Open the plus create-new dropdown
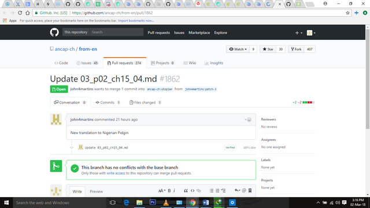370x208 pixels. 298,33
